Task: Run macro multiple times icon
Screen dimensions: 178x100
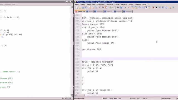Action: pyautogui.click(x=163, y=7)
